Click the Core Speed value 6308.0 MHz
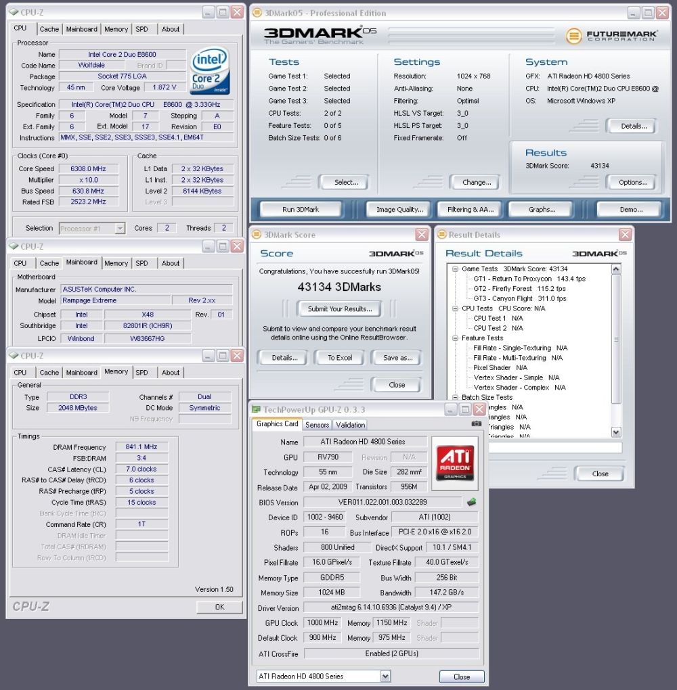Viewport: 677px width, 690px height. (x=88, y=168)
